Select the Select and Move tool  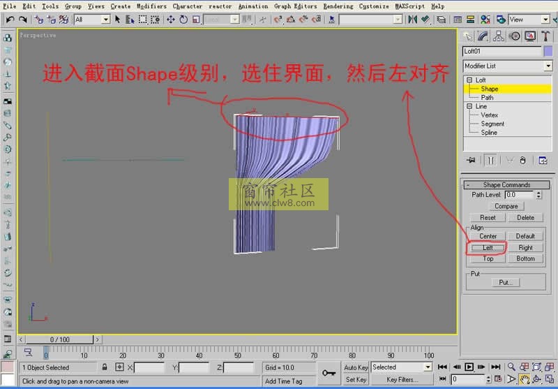point(171,20)
